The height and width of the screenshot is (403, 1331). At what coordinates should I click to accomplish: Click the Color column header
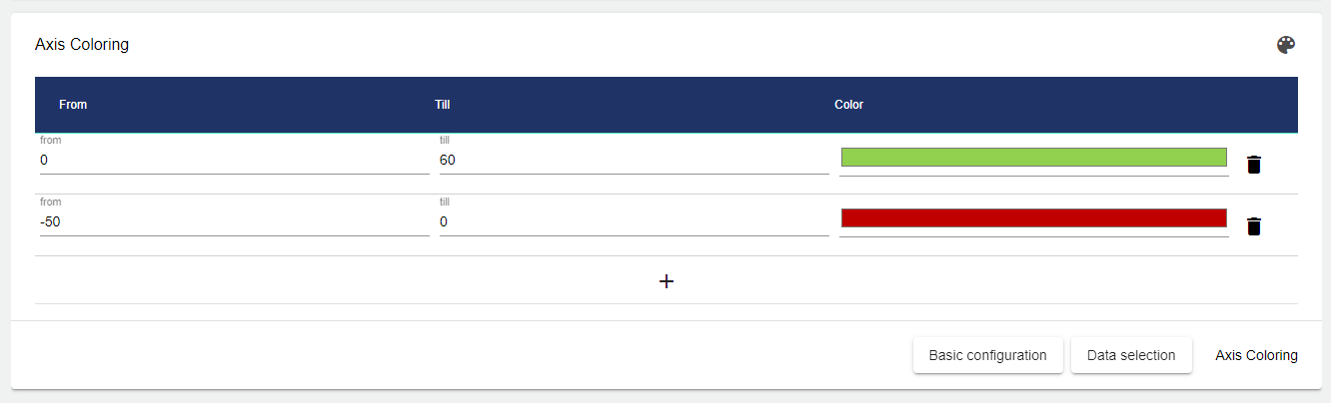point(848,105)
